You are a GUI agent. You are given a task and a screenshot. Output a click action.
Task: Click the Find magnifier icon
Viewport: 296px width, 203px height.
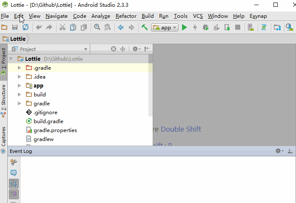pos(97,28)
